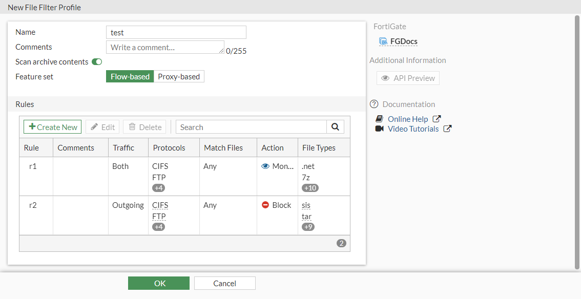Viewport: 581px width, 299px height.
Task: Click the FGDocs icon
Action: pyautogui.click(x=383, y=41)
